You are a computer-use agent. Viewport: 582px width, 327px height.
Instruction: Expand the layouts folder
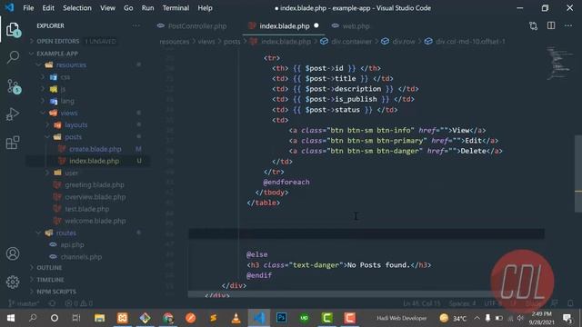pos(76,125)
